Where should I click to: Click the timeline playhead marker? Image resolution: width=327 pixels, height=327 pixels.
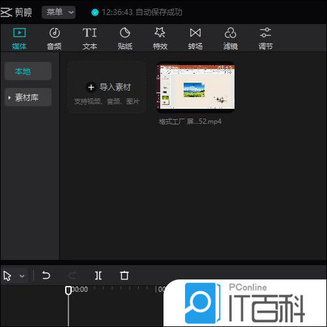point(68,291)
